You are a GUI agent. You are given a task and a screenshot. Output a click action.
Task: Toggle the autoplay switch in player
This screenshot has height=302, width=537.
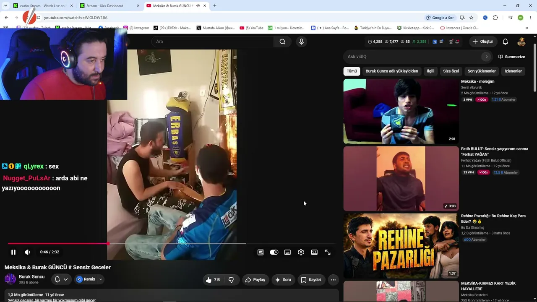(274, 252)
